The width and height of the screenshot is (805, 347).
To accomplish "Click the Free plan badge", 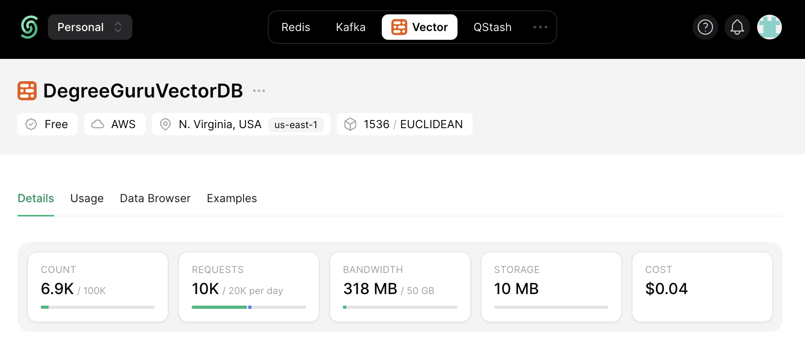I will tap(47, 124).
